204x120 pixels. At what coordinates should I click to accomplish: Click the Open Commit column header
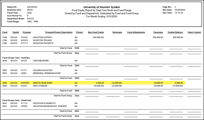194,32
